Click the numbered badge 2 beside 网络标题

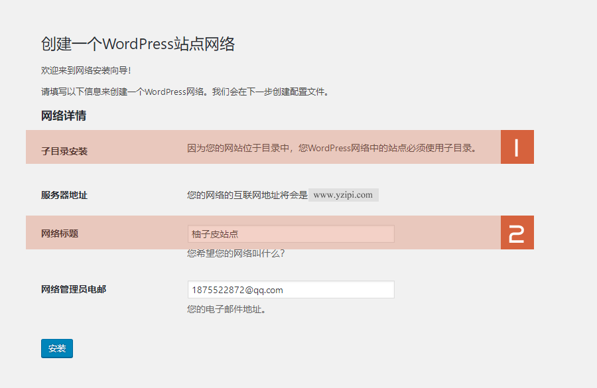pos(517,232)
